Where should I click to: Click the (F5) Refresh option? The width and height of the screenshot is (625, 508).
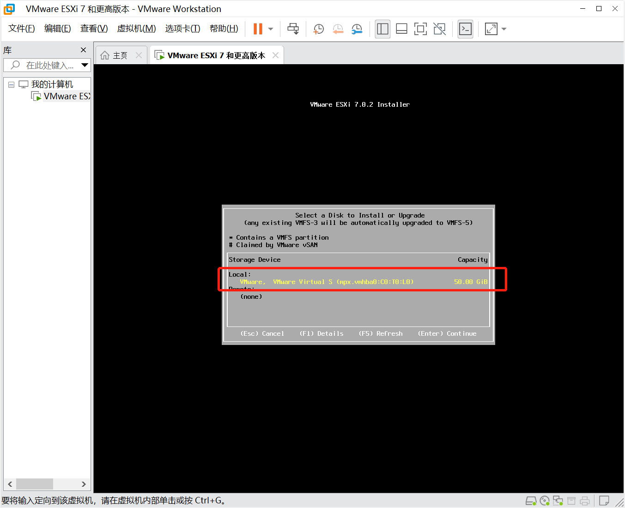click(x=381, y=333)
